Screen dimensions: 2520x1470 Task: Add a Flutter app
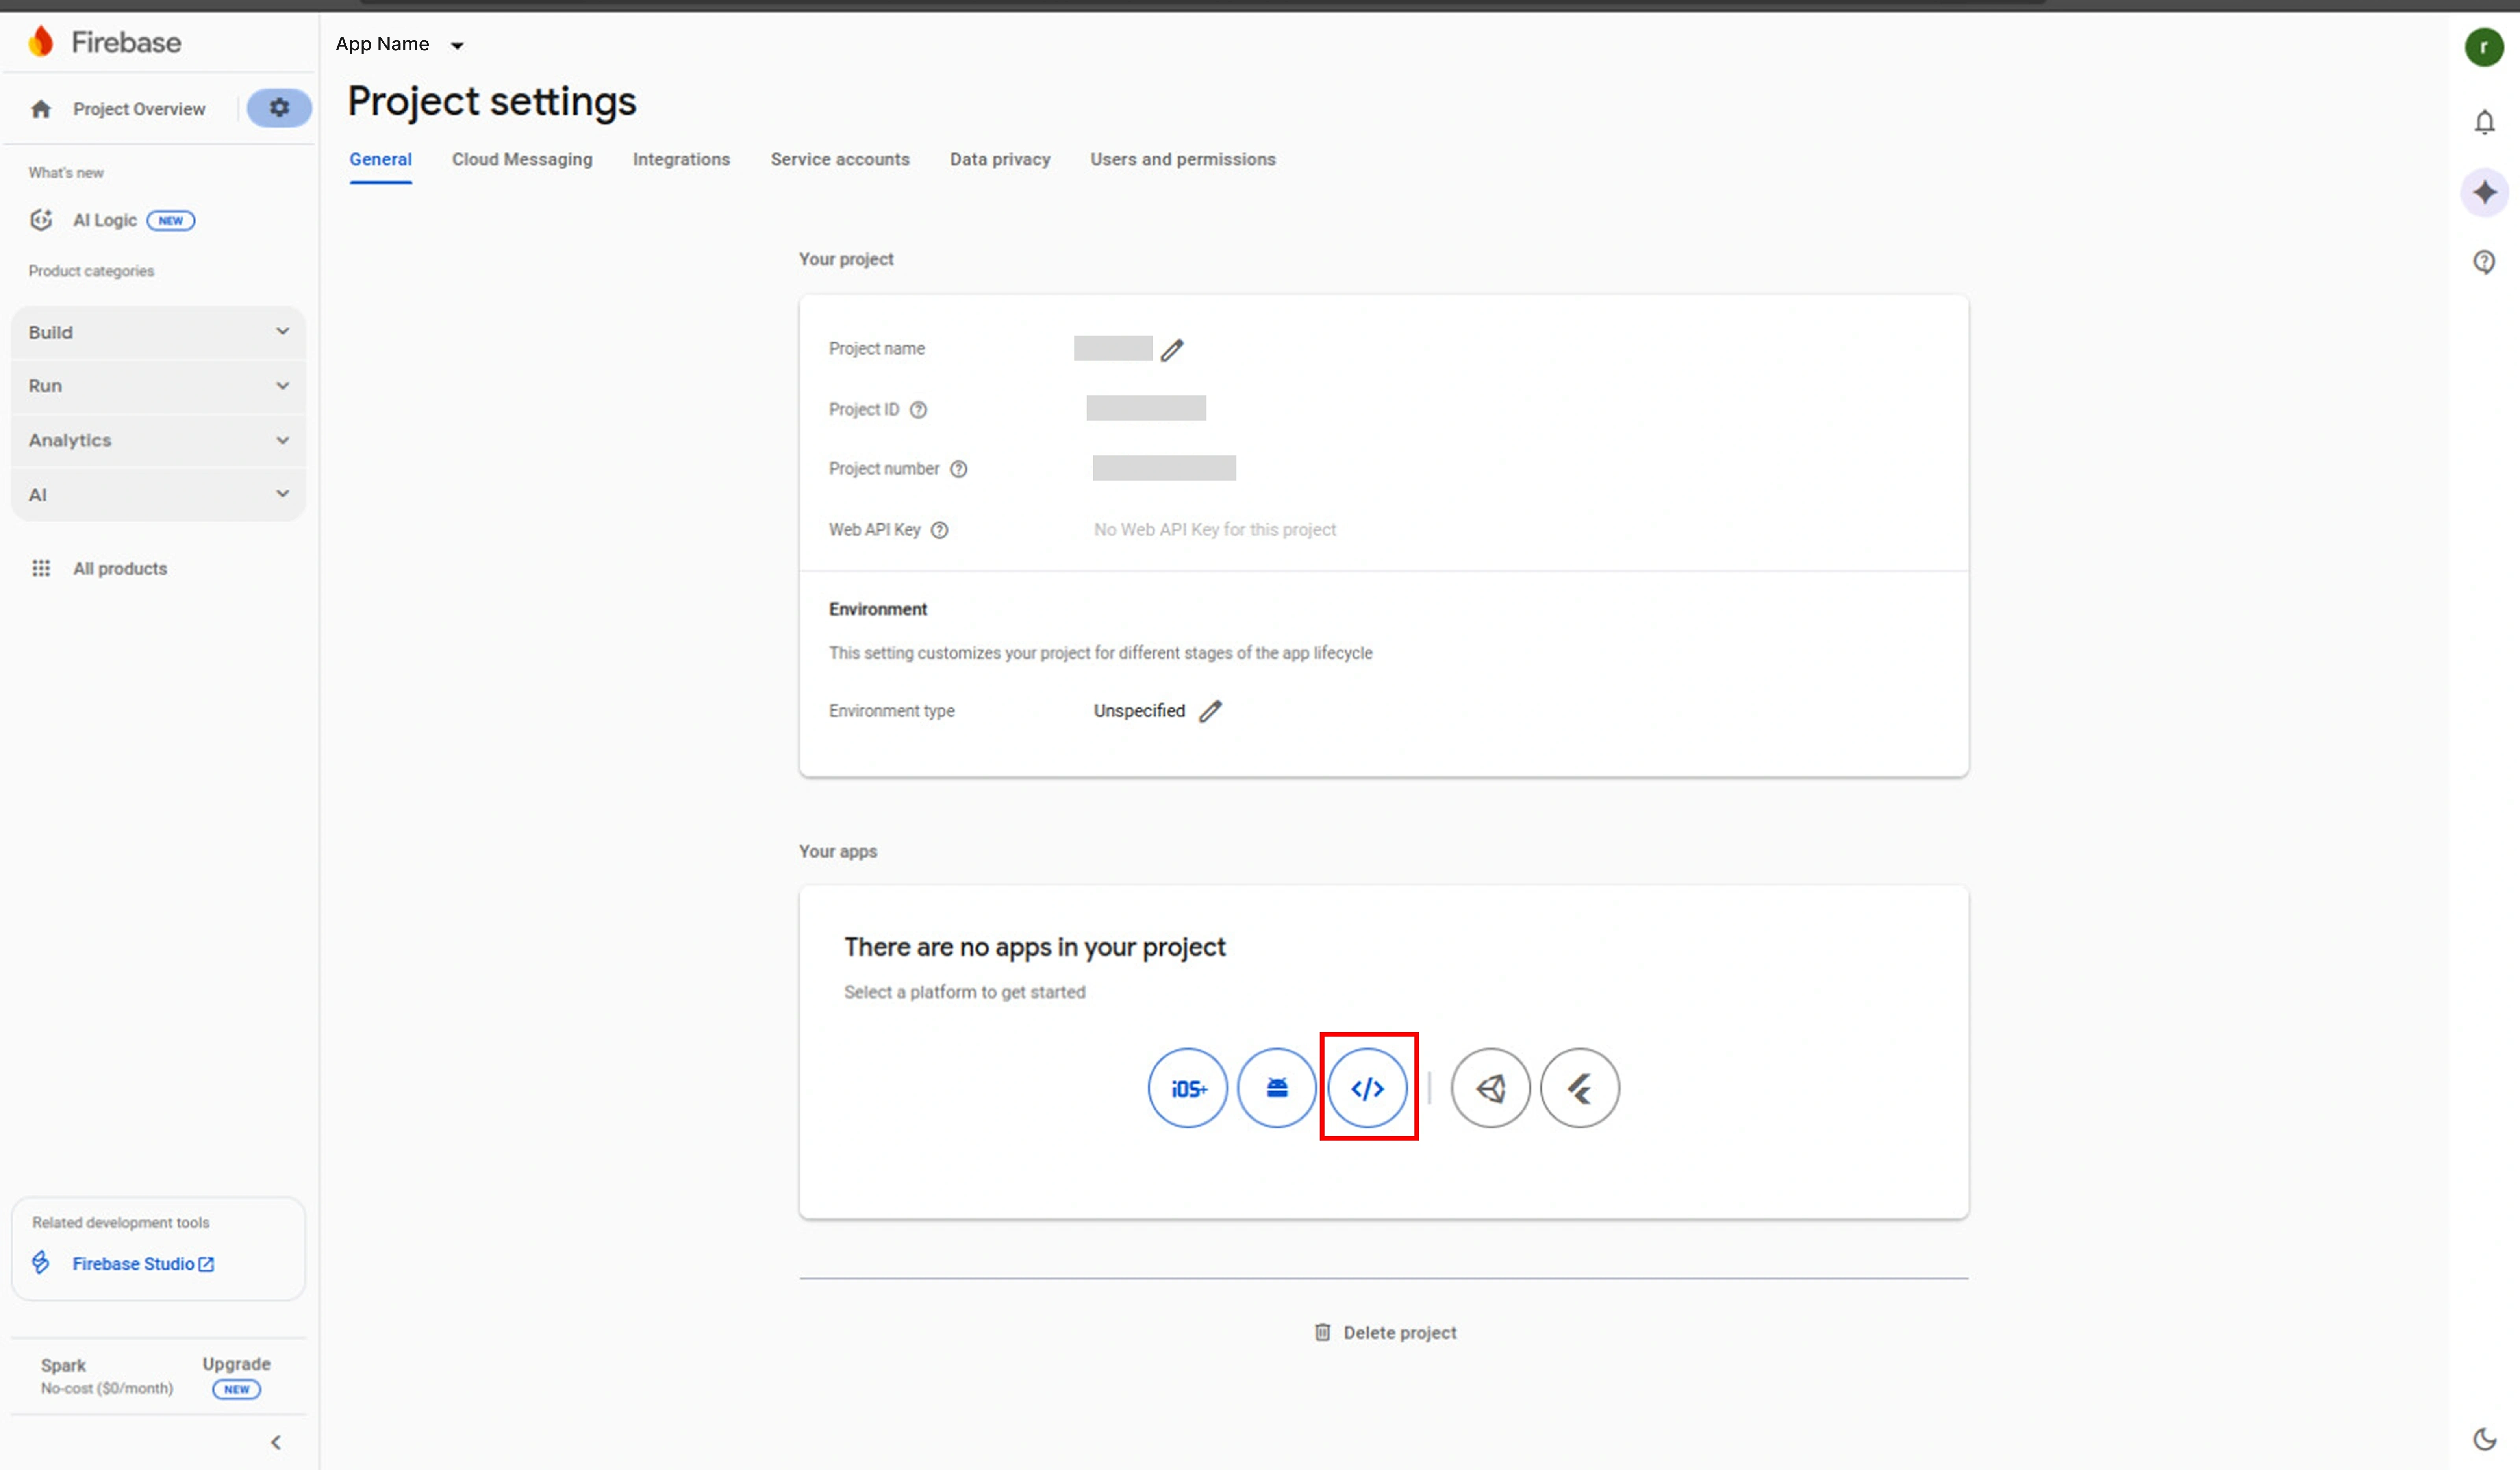tap(1580, 1088)
